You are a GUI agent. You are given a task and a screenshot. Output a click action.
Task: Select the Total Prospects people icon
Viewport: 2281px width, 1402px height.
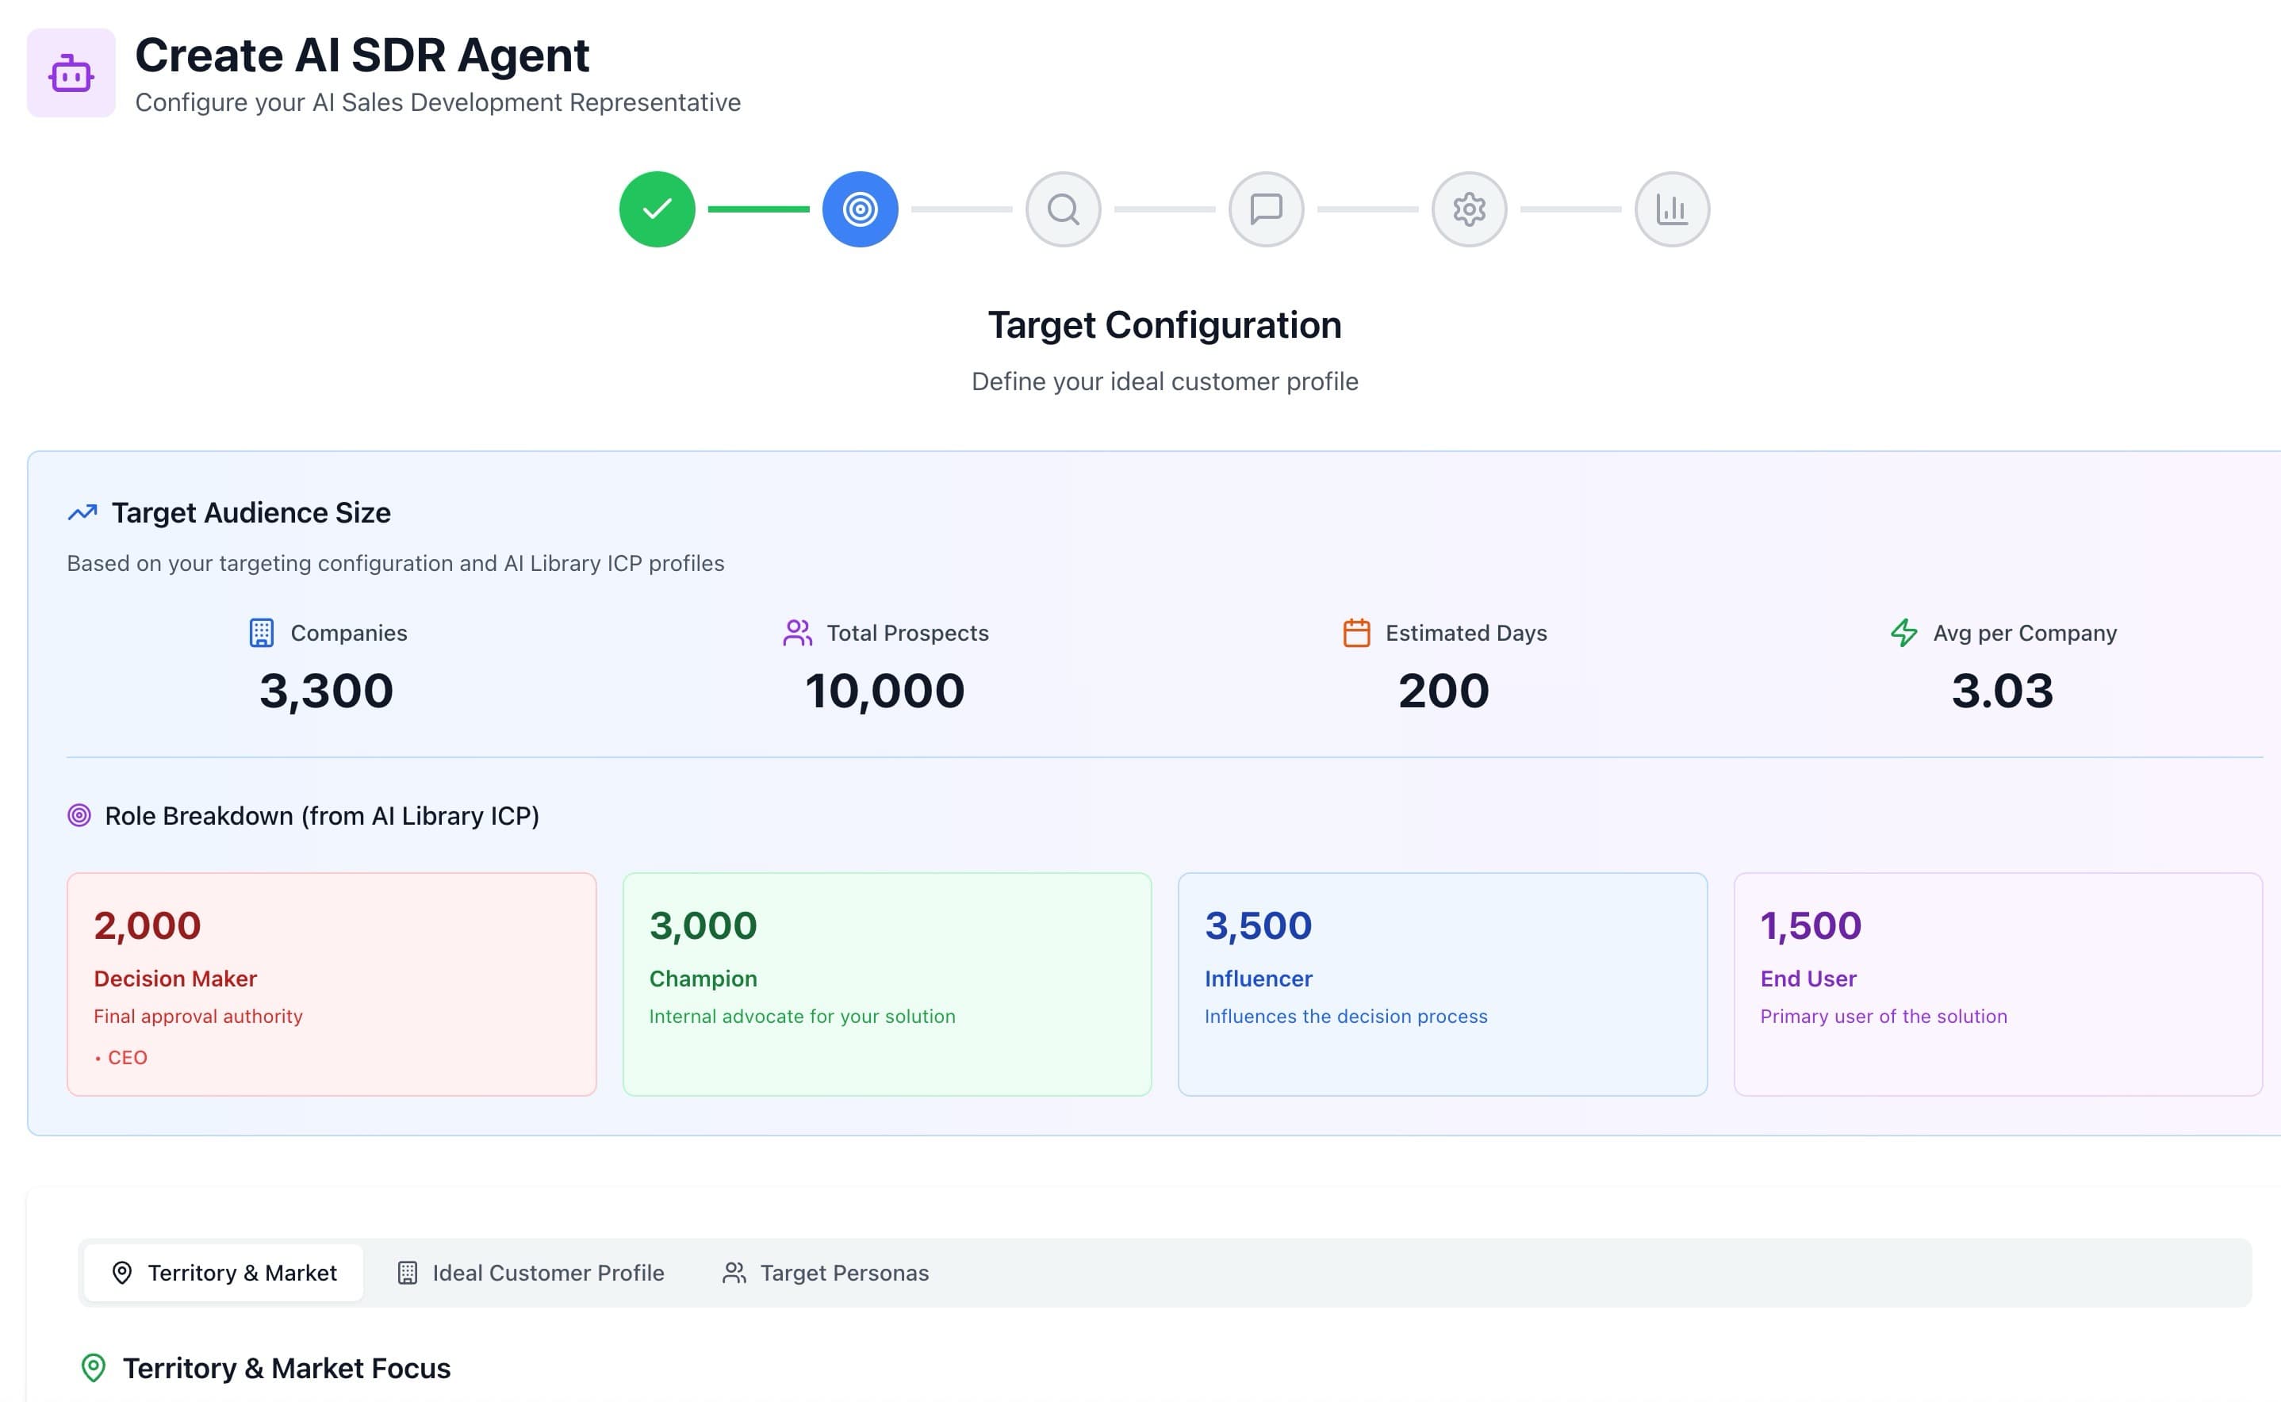point(795,634)
